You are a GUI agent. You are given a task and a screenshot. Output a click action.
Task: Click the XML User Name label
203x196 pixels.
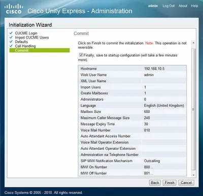tap(93, 81)
